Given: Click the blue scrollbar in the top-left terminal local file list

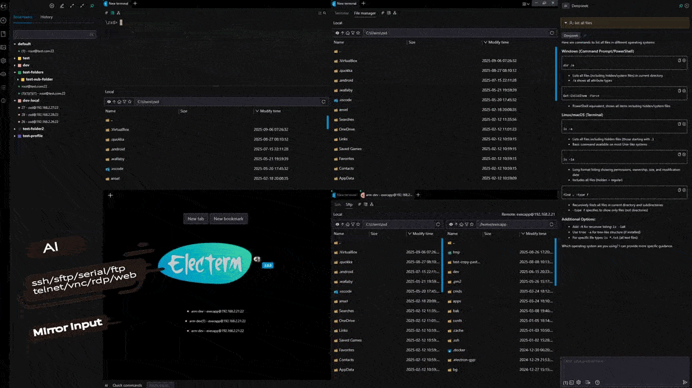Looking at the screenshot, I should (x=328, y=122).
